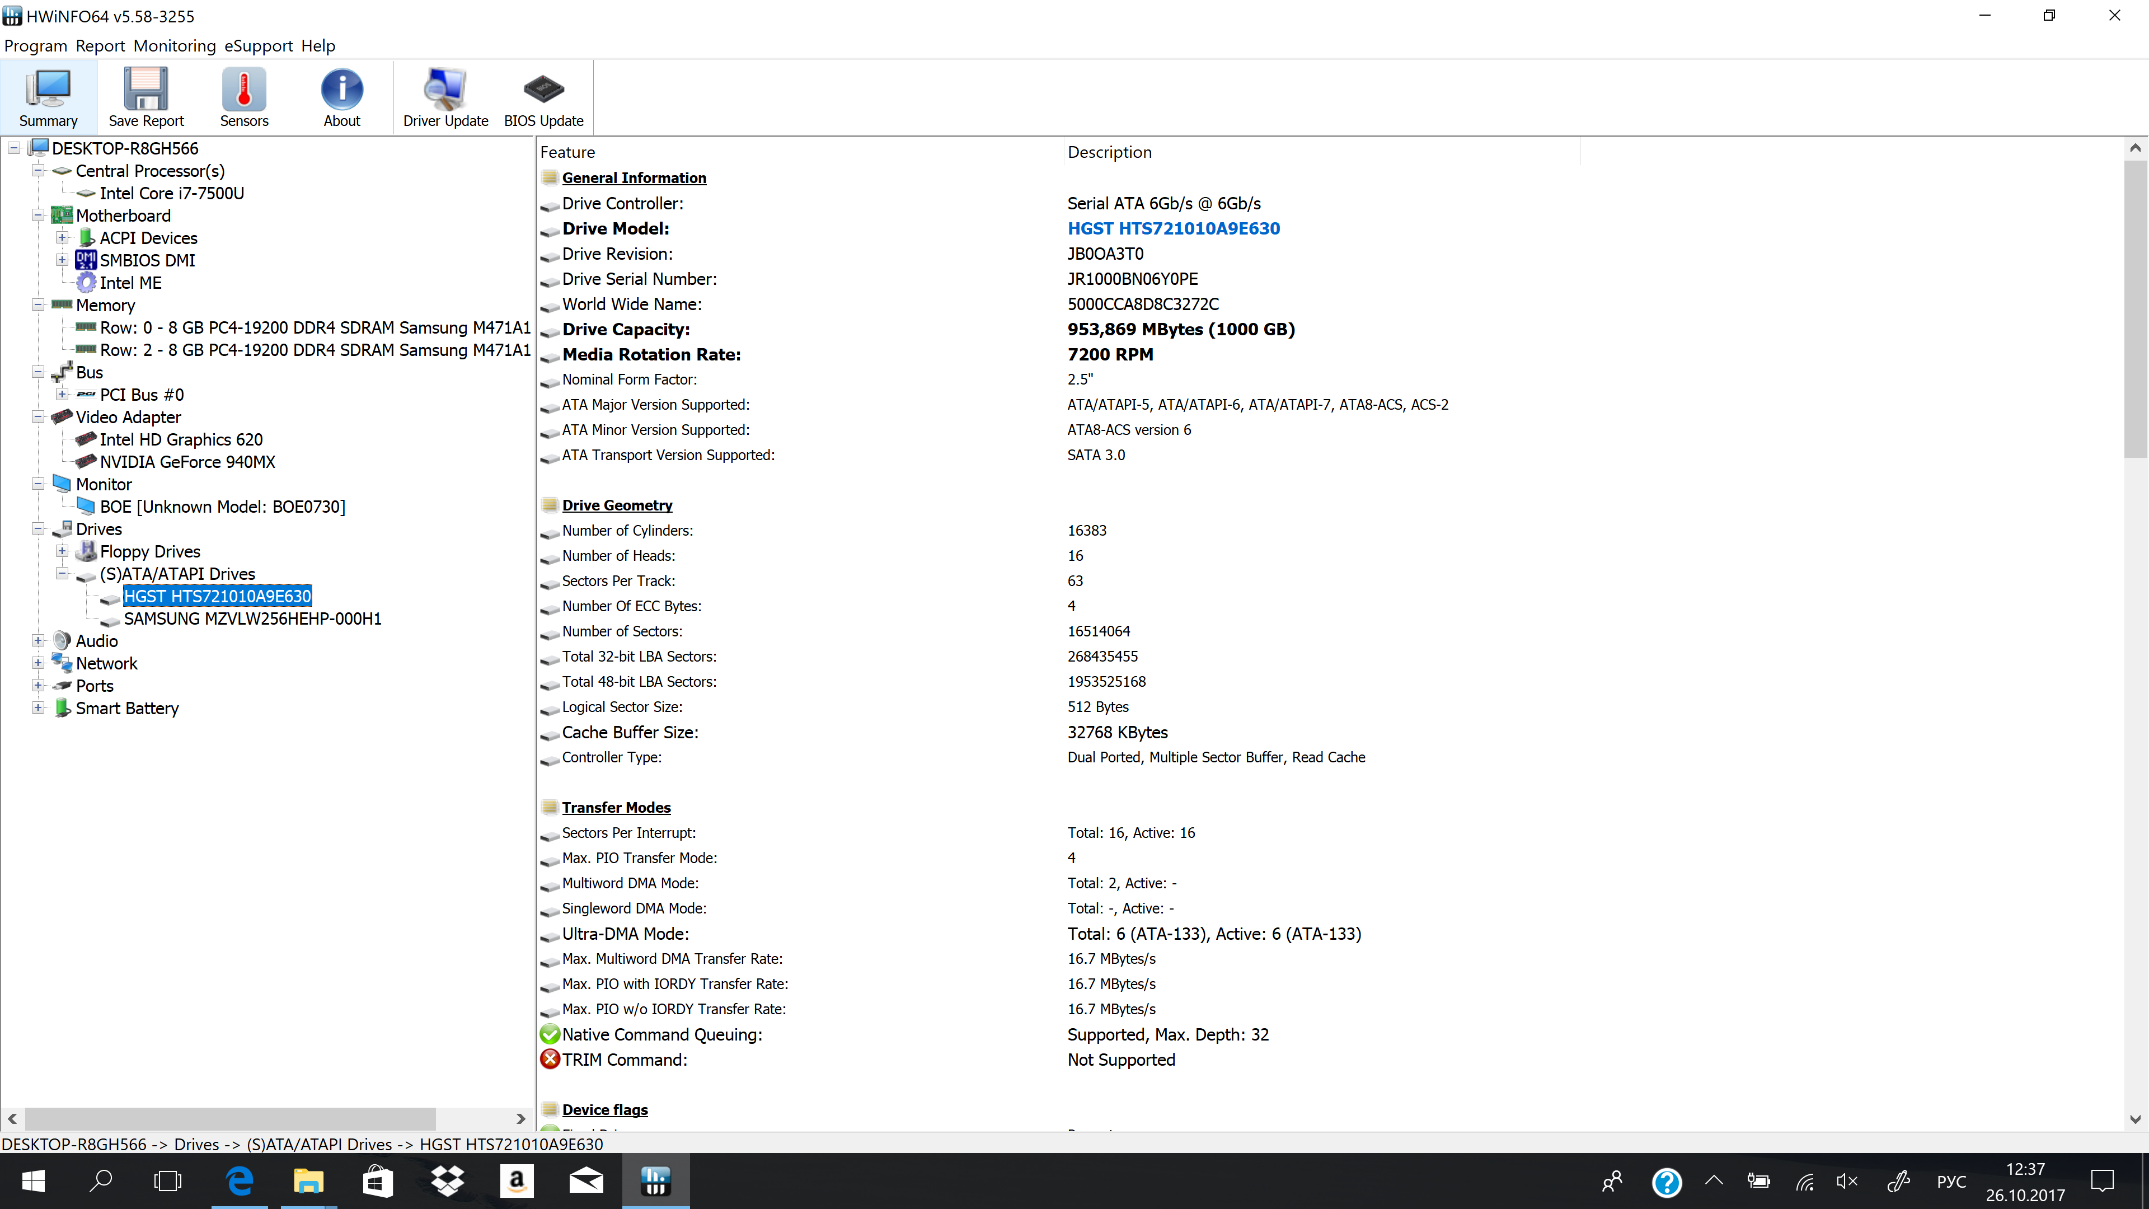2149x1209 pixels.
Task: Click the details pane scroll down arrow
Action: click(2135, 1119)
